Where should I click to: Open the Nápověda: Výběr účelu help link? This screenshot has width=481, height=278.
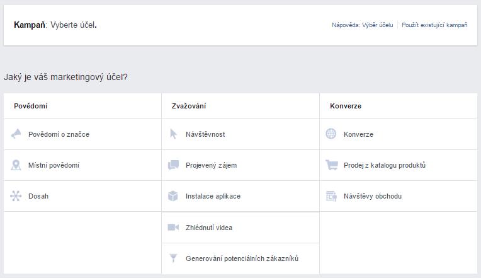click(x=362, y=25)
